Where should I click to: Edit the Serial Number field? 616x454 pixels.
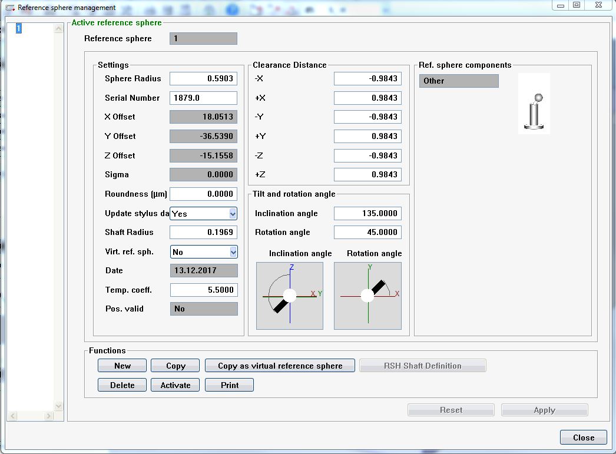tap(203, 98)
